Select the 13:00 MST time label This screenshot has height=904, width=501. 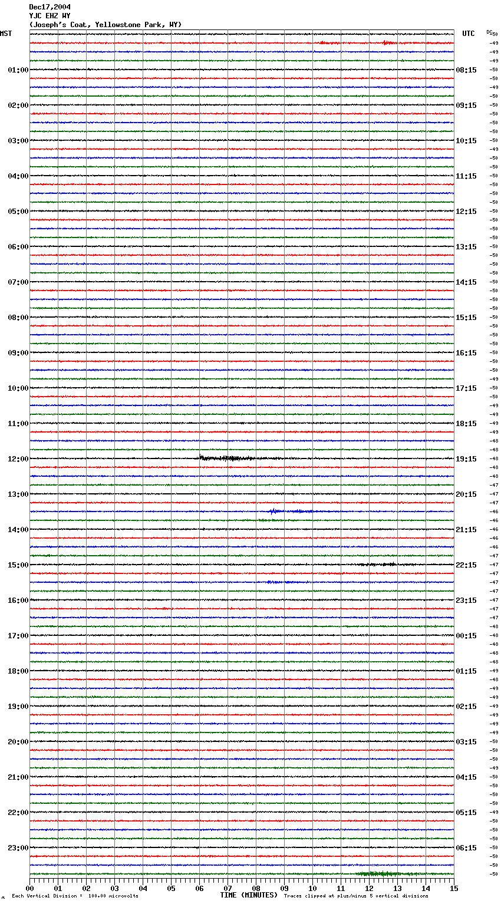coord(18,494)
